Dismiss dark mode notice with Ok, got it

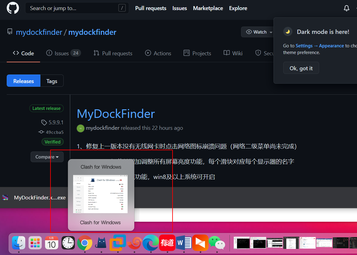click(301, 68)
